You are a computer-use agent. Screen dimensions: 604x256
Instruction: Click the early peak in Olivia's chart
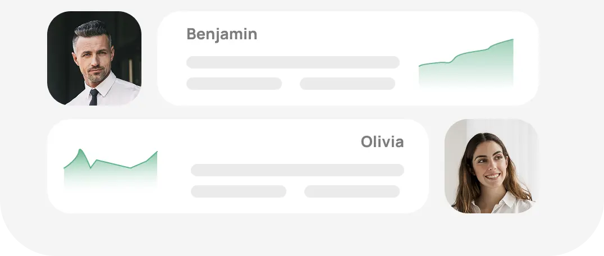[80, 150]
